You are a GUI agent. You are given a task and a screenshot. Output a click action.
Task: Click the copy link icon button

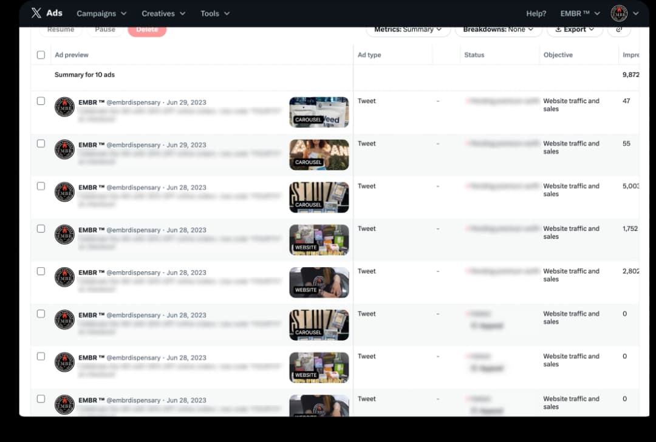(x=619, y=29)
